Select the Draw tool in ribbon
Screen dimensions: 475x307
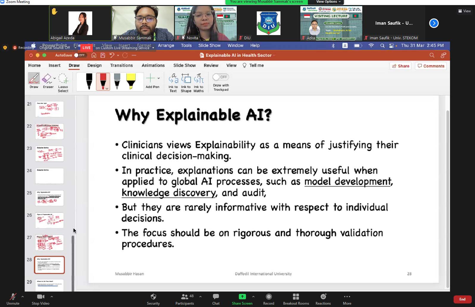tap(34, 81)
